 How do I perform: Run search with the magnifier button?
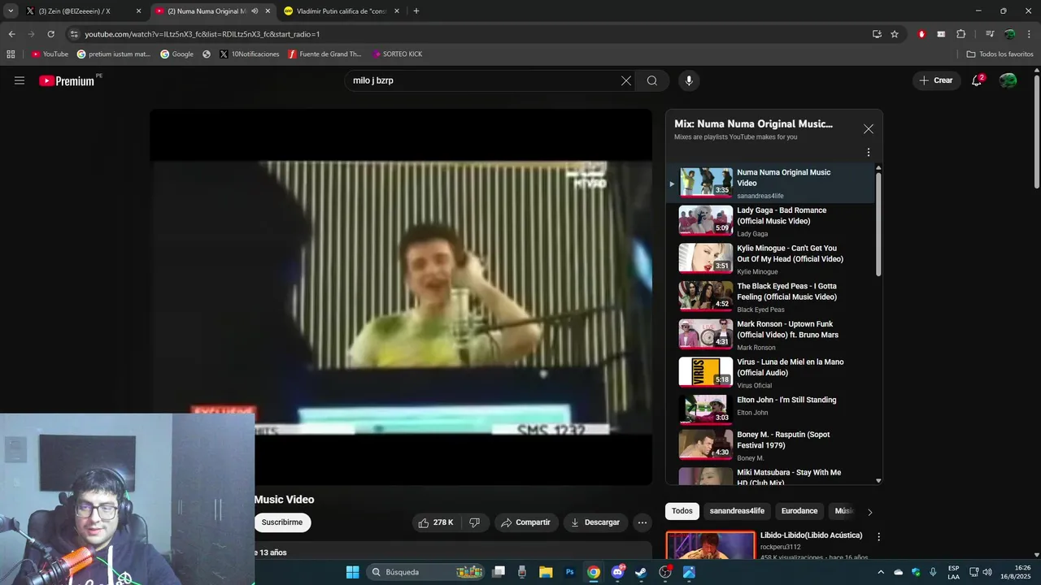(652, 80)
